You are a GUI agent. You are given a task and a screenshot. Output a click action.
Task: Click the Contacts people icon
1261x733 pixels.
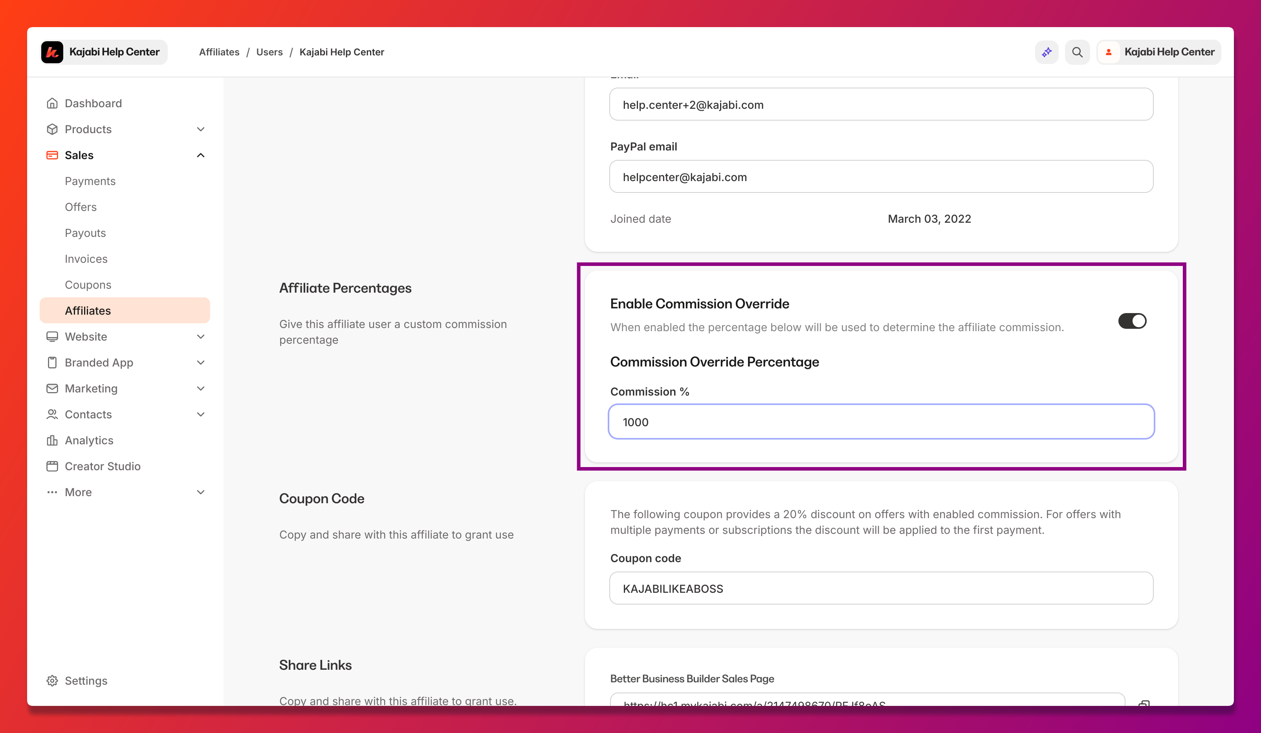52,414
